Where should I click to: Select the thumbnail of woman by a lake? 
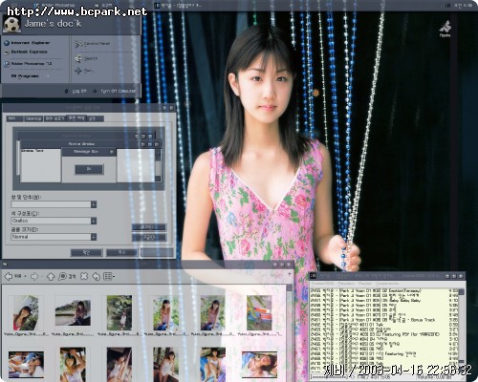coord(73,312)
